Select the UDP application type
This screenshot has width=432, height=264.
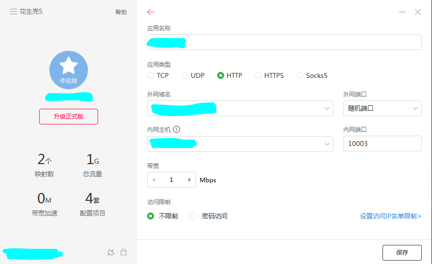pos(193,75)
